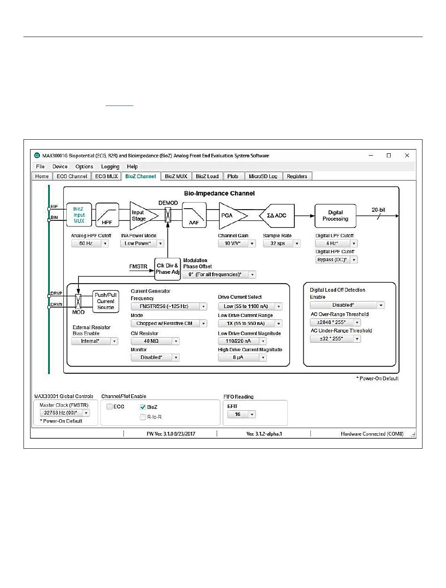
Task: Click the PGA amplifier block
Action: (x=231, y=215)
